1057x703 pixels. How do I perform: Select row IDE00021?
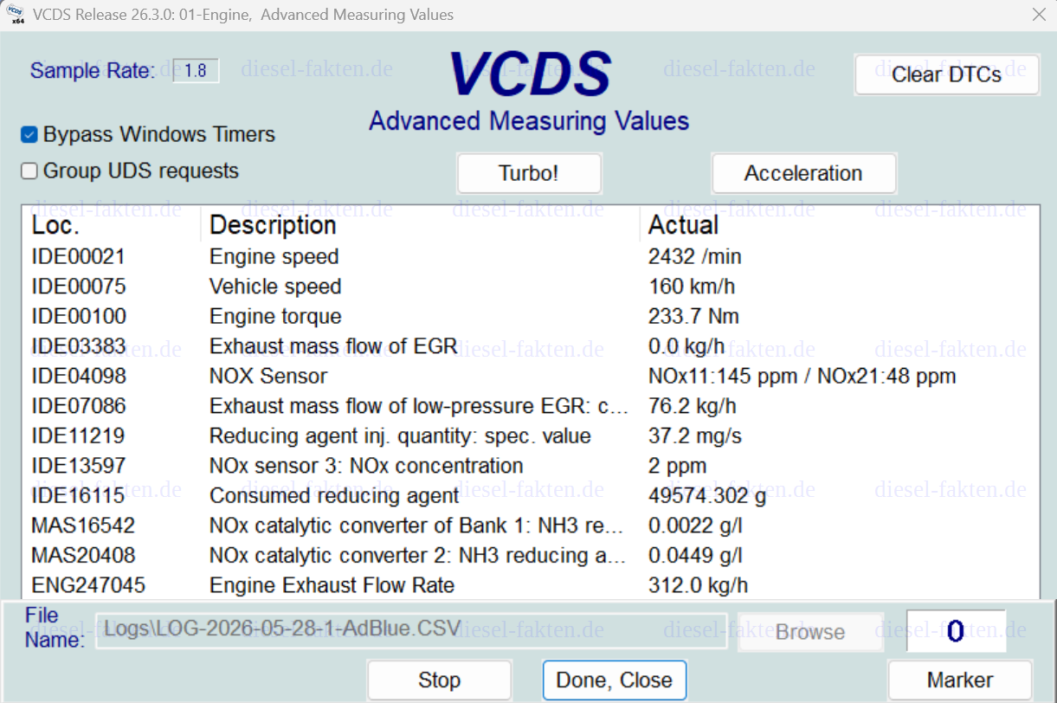click(x=531, y=257)
